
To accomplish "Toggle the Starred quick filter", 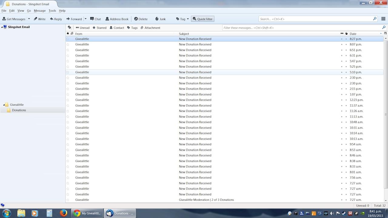I will pos(99,28).
